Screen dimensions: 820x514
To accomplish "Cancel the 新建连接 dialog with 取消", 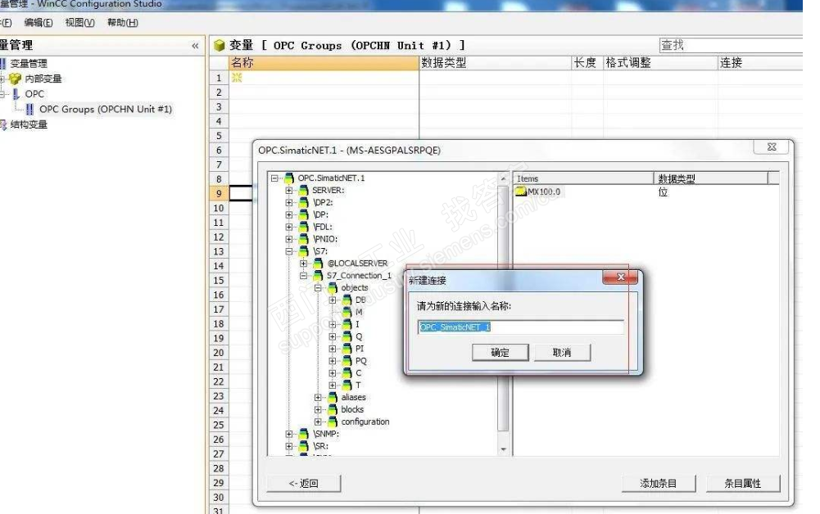I will (x=562, y=353).
